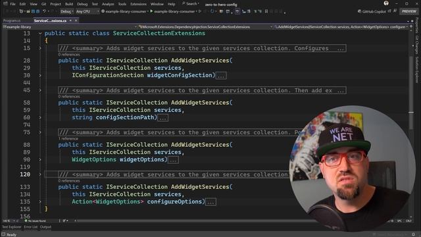Start debugging with green play button
Image resolution: width=421 pixels, height=237 pixels.
point(151,11)
